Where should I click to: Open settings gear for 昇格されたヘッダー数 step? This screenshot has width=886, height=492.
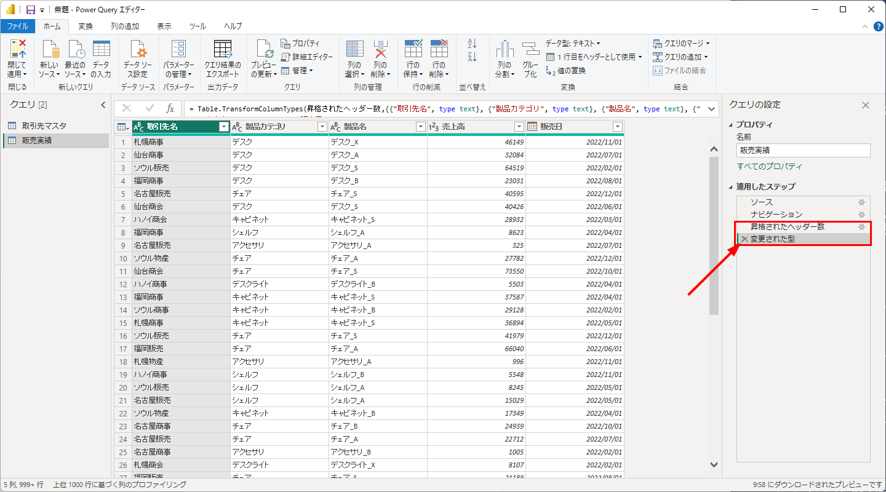click(861, 227)
